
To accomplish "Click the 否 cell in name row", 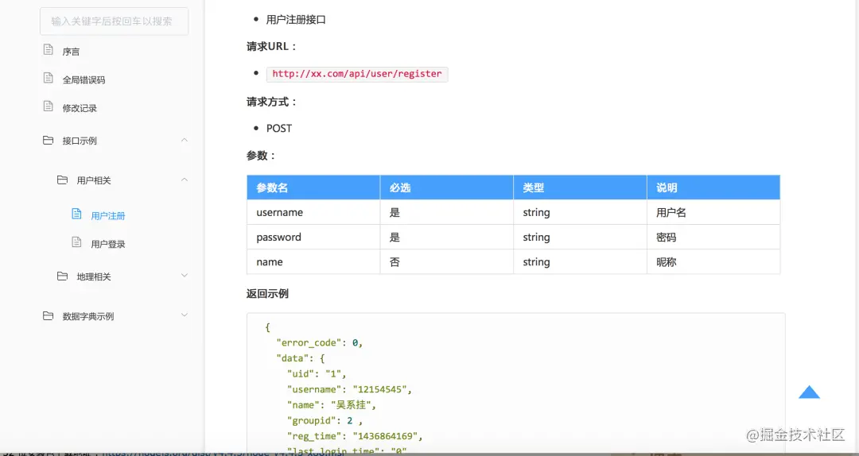I will tap(446, 261).
